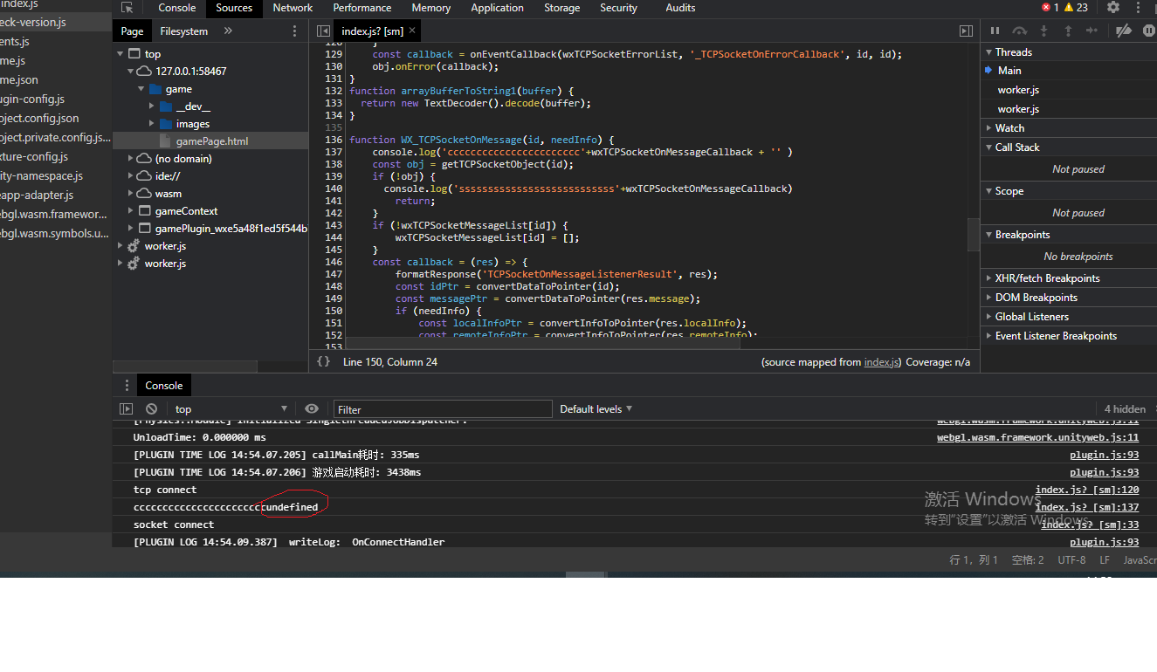Image resolution: width=1157 pixels, height=672 pixels.
Task: Click the yellow warning count indicator
Action: point(1076,8)
